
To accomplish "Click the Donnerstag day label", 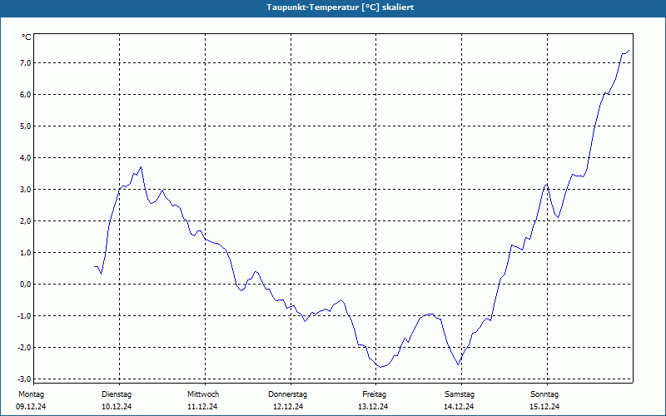I will coord(287,394).
